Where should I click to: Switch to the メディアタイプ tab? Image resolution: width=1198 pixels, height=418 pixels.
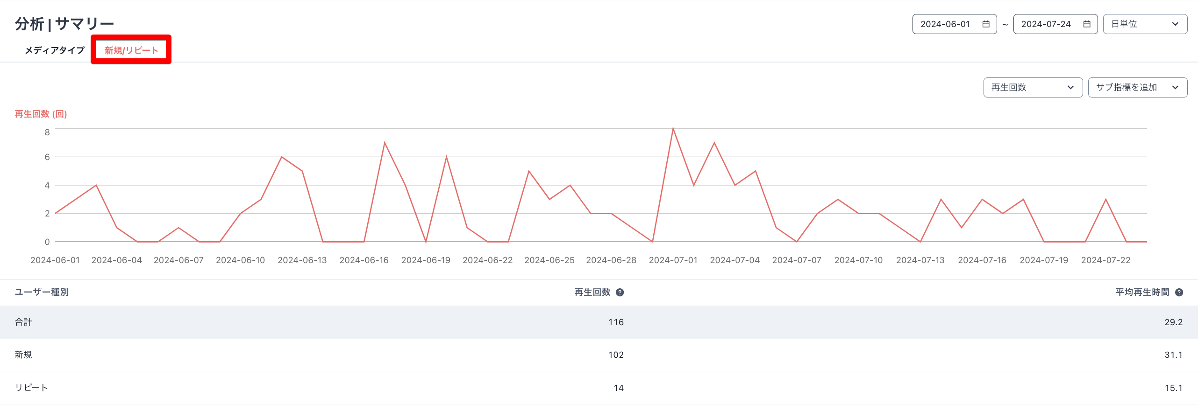point(55,50)
